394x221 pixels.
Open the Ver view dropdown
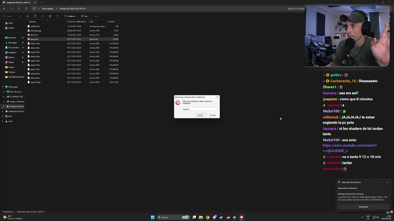[x=86, y=16]
